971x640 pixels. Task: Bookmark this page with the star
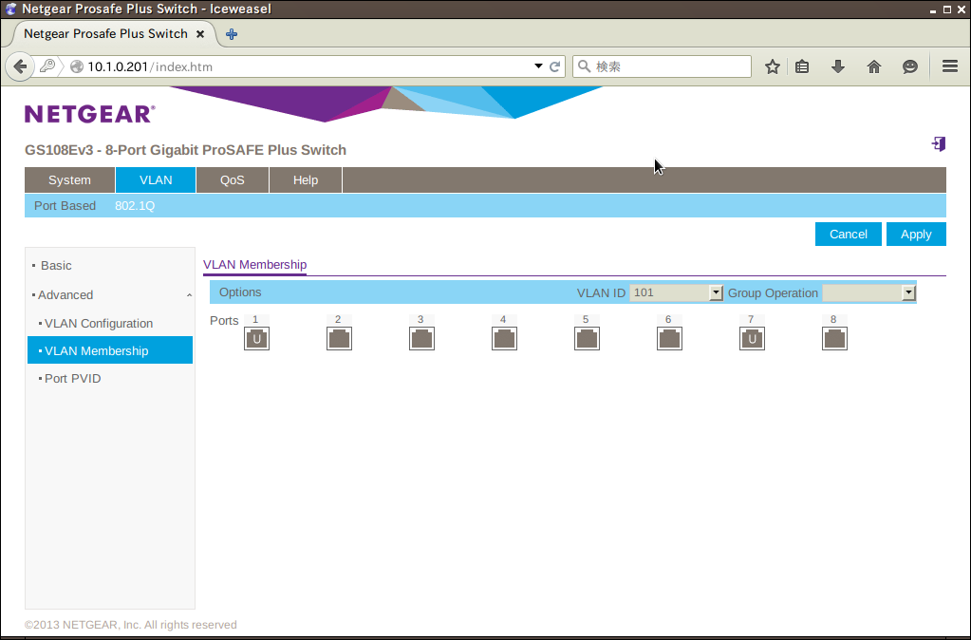coord(773,66)
